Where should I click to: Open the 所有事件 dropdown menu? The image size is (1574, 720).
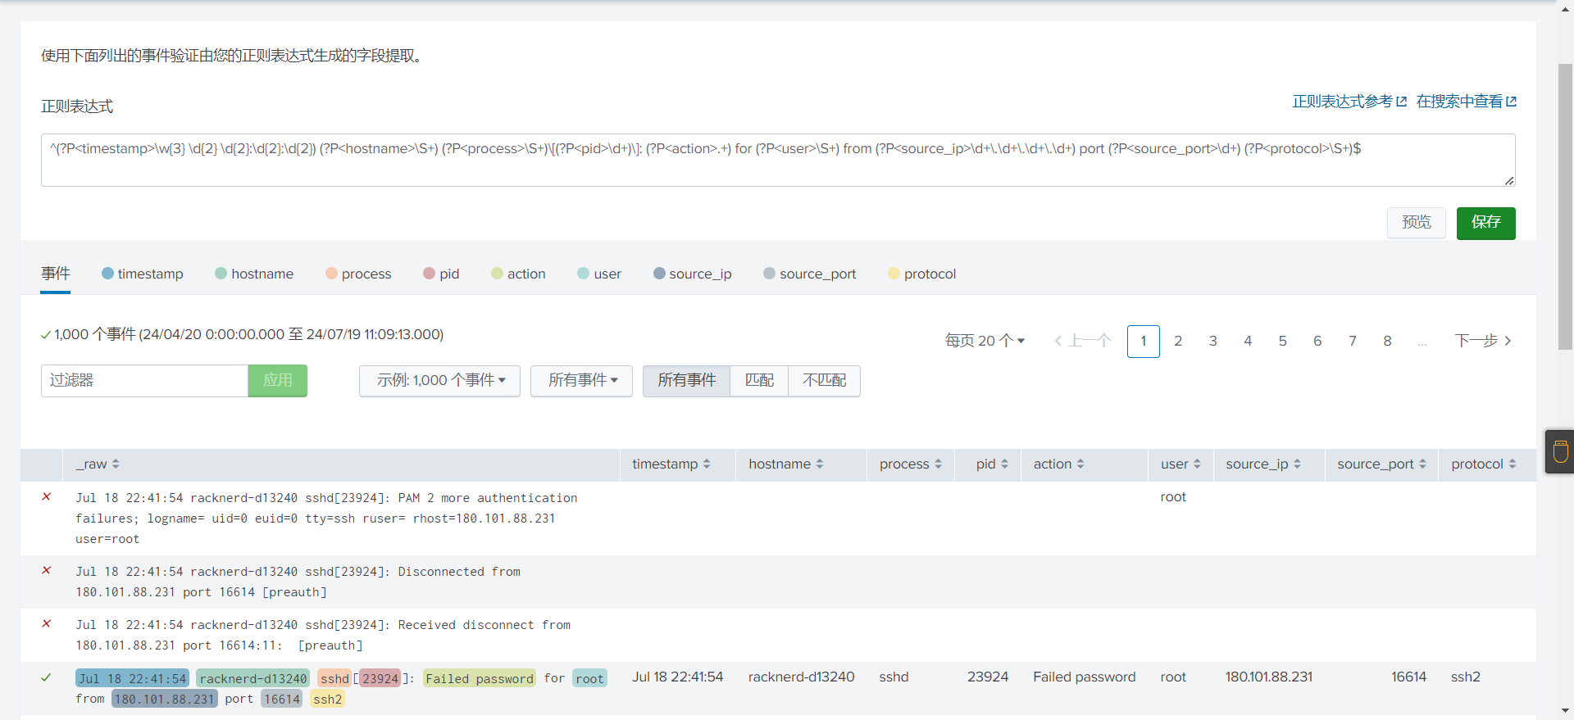(581, 381)
